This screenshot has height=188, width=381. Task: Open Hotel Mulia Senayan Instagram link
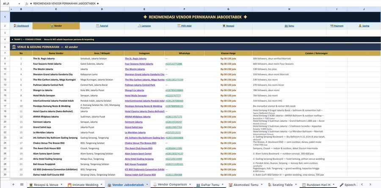tap(136, 95)
